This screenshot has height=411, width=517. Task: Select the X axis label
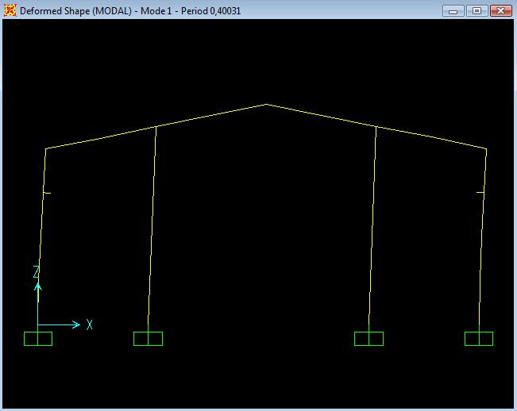pos(90,325)
